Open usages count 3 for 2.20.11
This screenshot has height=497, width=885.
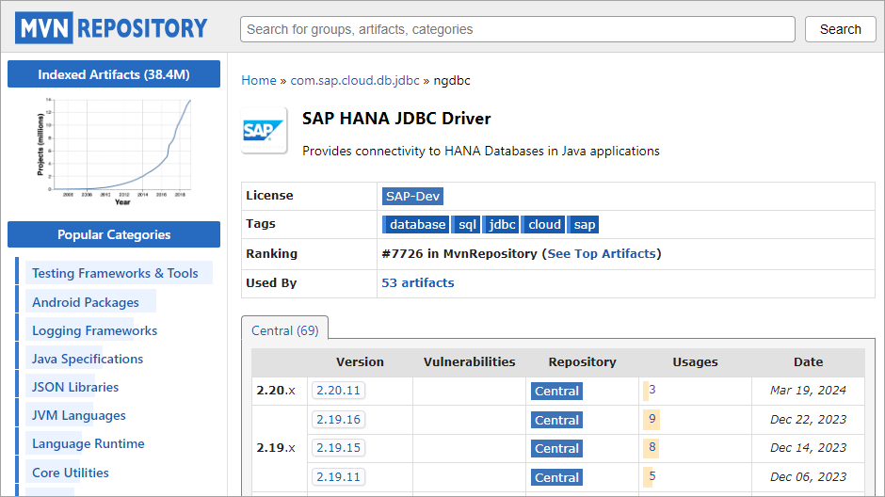click(x=652, y=390)
